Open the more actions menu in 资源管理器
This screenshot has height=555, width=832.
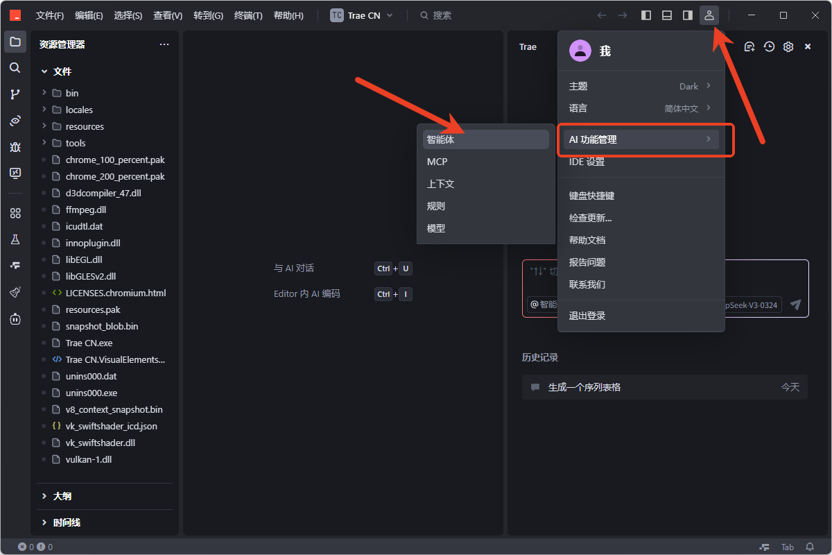click(164, 44)
